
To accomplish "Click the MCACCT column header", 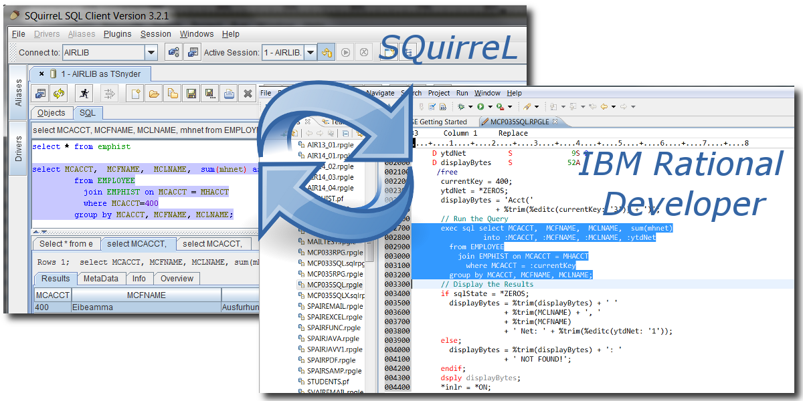I will 52,295.
